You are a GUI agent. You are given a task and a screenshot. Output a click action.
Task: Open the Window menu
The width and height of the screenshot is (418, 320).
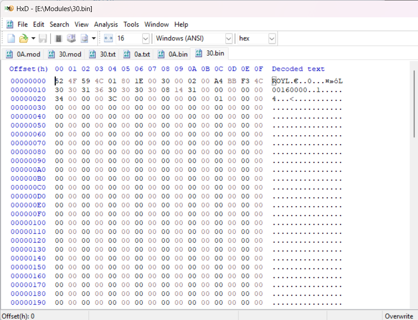(x=156, y=24)
